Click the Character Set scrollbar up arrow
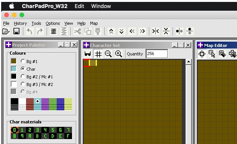The width and height of the screenshot is (237, 144). click(x=188, y=61)
